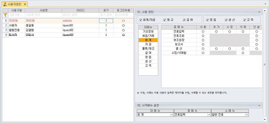Toggle 급여 checkbox
269x124 pixels.
pos(184,20)
